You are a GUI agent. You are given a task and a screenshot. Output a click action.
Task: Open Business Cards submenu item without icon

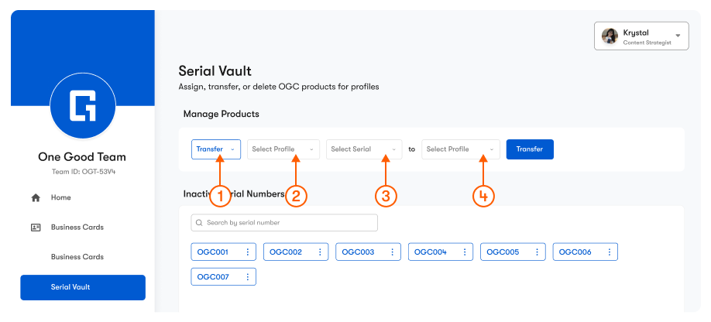[77, 257]
